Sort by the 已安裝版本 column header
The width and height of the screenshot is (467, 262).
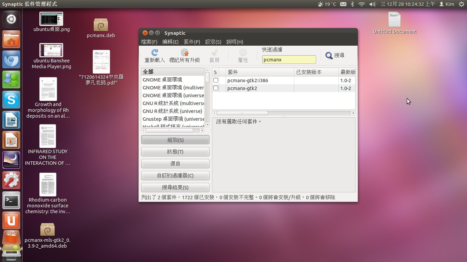point(316,72)
